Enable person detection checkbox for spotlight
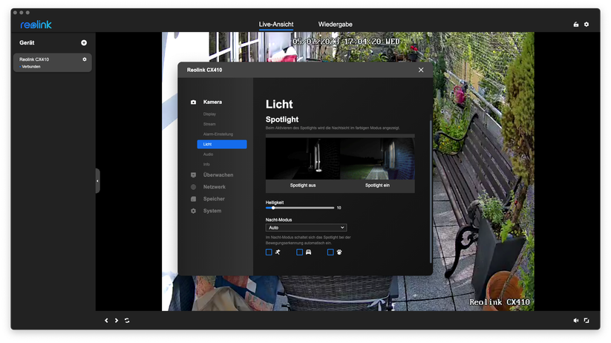This screenshot has width=611, height=343. point(269,252)
